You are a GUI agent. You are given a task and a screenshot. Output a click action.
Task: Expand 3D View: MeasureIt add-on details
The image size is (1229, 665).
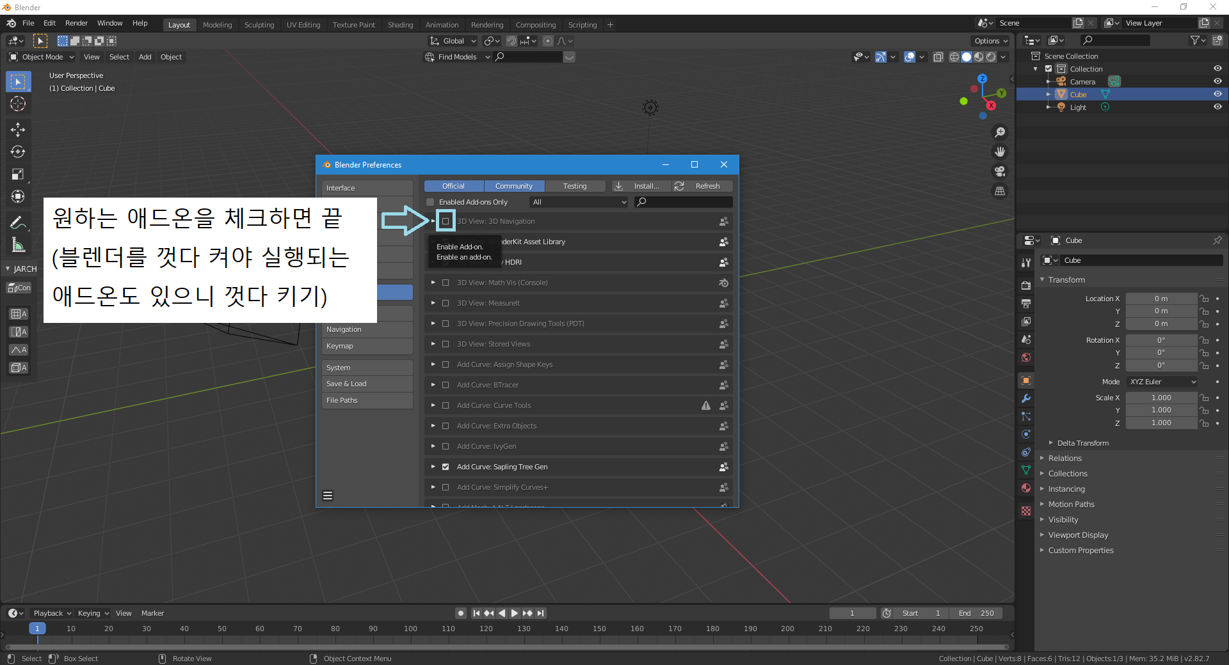tap(433, 303)
